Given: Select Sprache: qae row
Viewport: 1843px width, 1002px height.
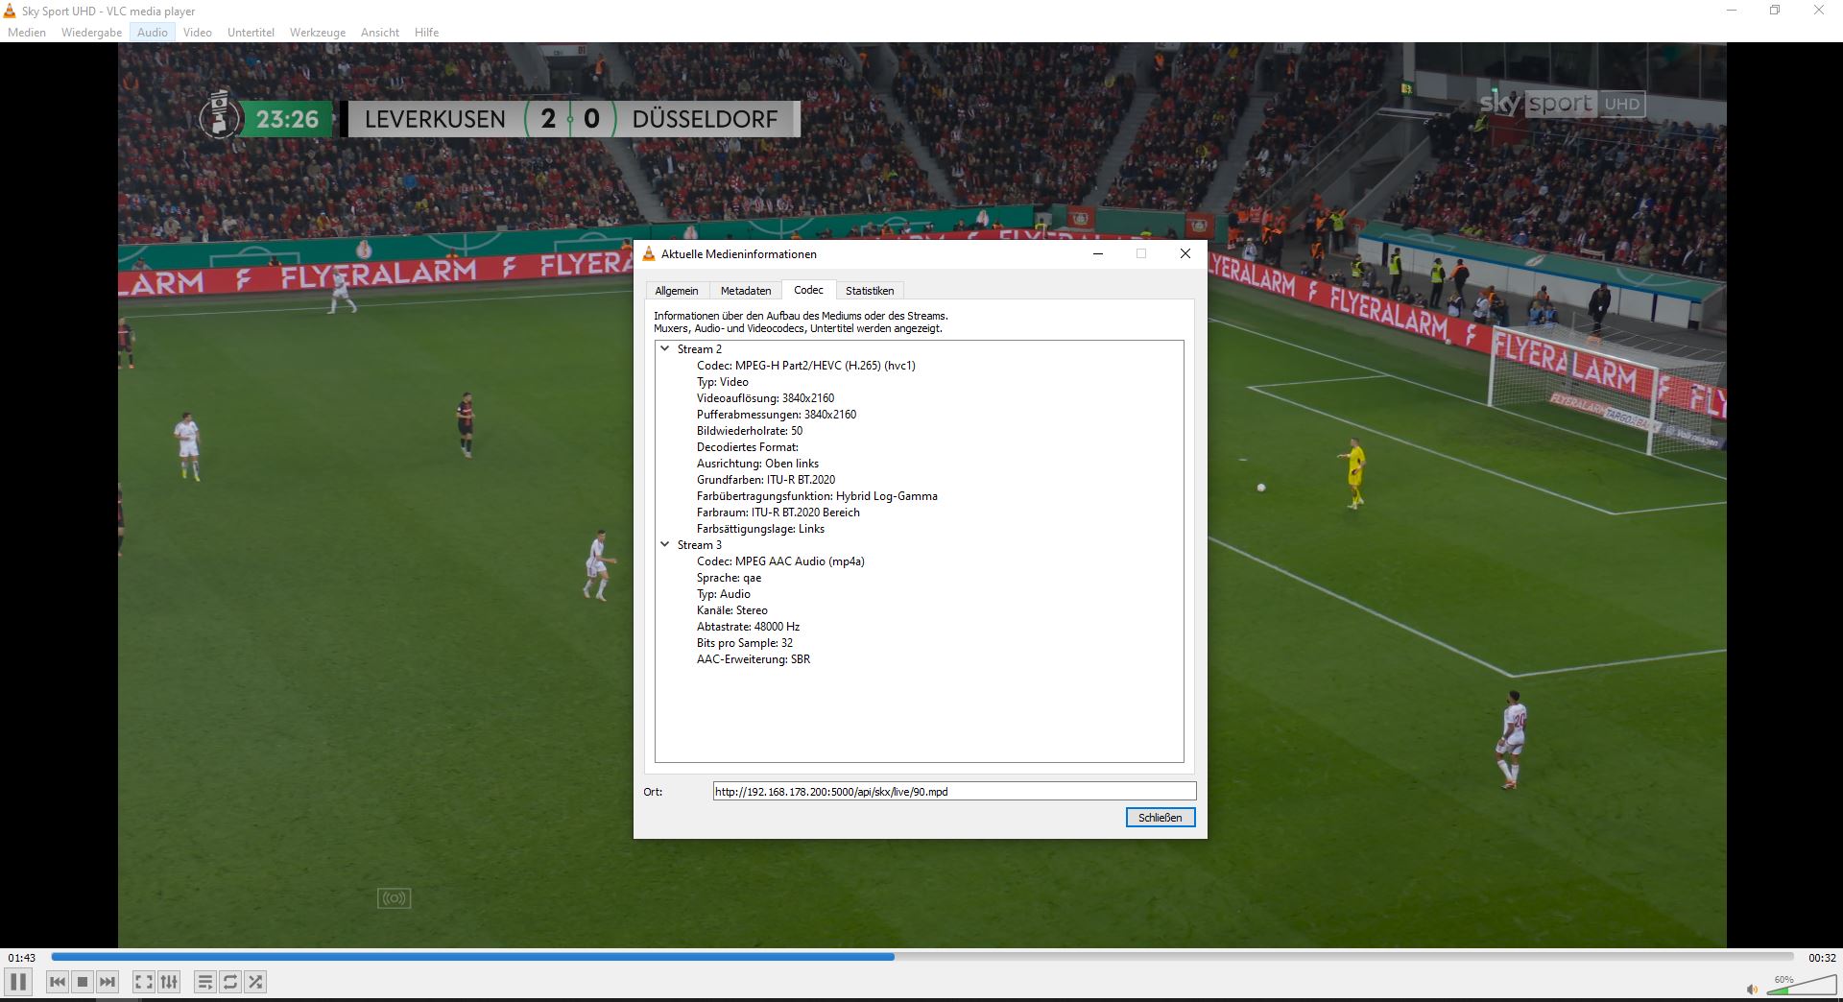Looking at the screenshot, I should coord(730,578).
